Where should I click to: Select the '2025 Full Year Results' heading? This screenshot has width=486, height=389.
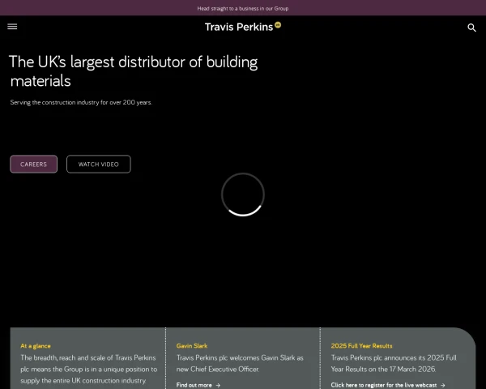[361, 345]
